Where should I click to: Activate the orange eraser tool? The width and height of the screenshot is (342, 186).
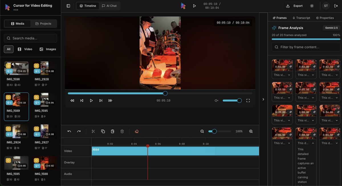(137, 131)
